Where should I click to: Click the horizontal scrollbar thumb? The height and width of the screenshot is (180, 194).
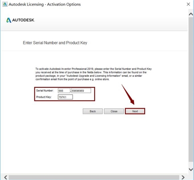94,178
